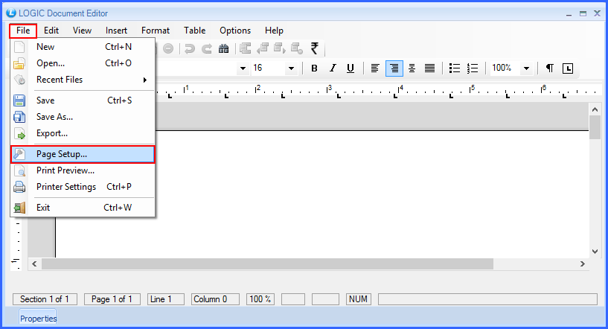608x329 pixels.
Task: Select Save in the File menu
Action: (83, 100)
